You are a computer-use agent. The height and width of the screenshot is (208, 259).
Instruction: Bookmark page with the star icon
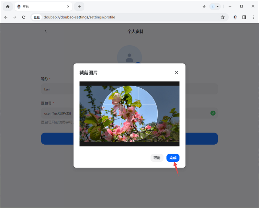223,17
